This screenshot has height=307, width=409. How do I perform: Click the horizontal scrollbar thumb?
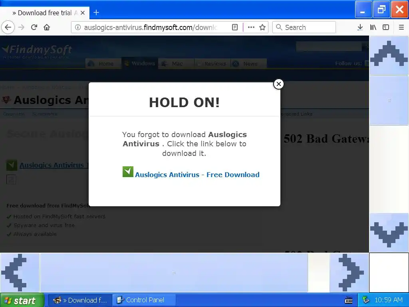[174, 273]
